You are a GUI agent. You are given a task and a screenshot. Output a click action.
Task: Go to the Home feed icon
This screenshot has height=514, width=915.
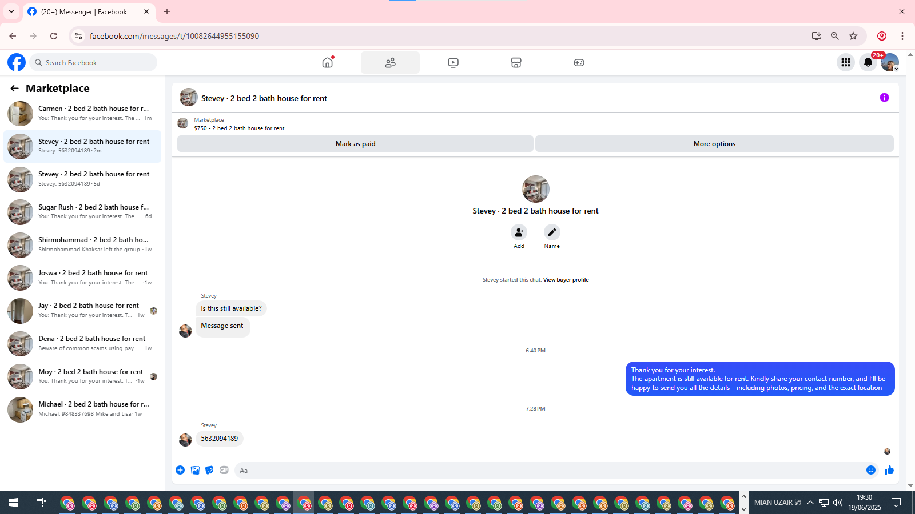click(x=328, y=62)
